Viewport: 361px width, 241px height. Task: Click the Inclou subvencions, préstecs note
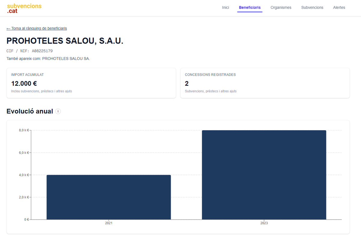pos(42,91)
